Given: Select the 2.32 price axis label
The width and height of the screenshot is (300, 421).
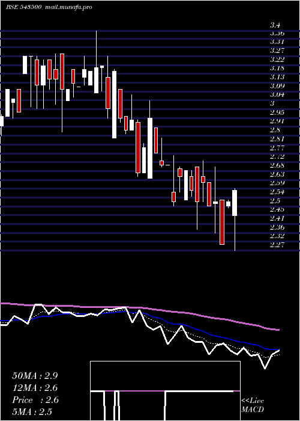Looking at the screenshot, I should (x=277, y=236).
